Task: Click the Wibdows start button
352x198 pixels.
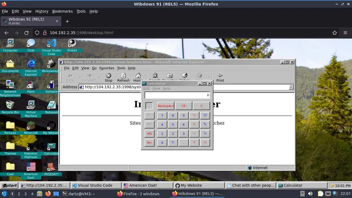Action: (10, 185)
